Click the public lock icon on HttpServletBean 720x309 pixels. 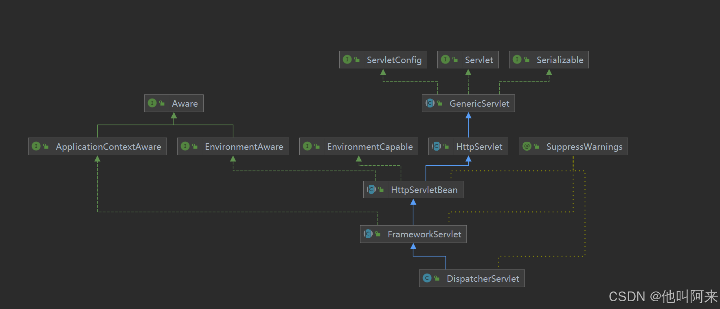tap(381, 190)
